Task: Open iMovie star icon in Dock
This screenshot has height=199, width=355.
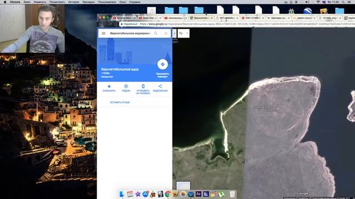Action: tap(138, 194)
